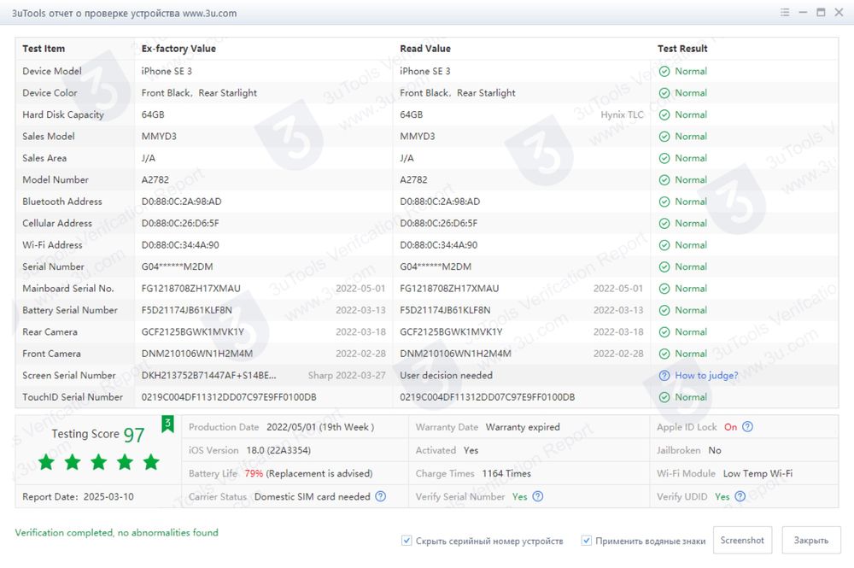The width and height of the screenshot is (854, 568).
Task: Click the '1164 Times' charge count
Action: pos(506,473)
